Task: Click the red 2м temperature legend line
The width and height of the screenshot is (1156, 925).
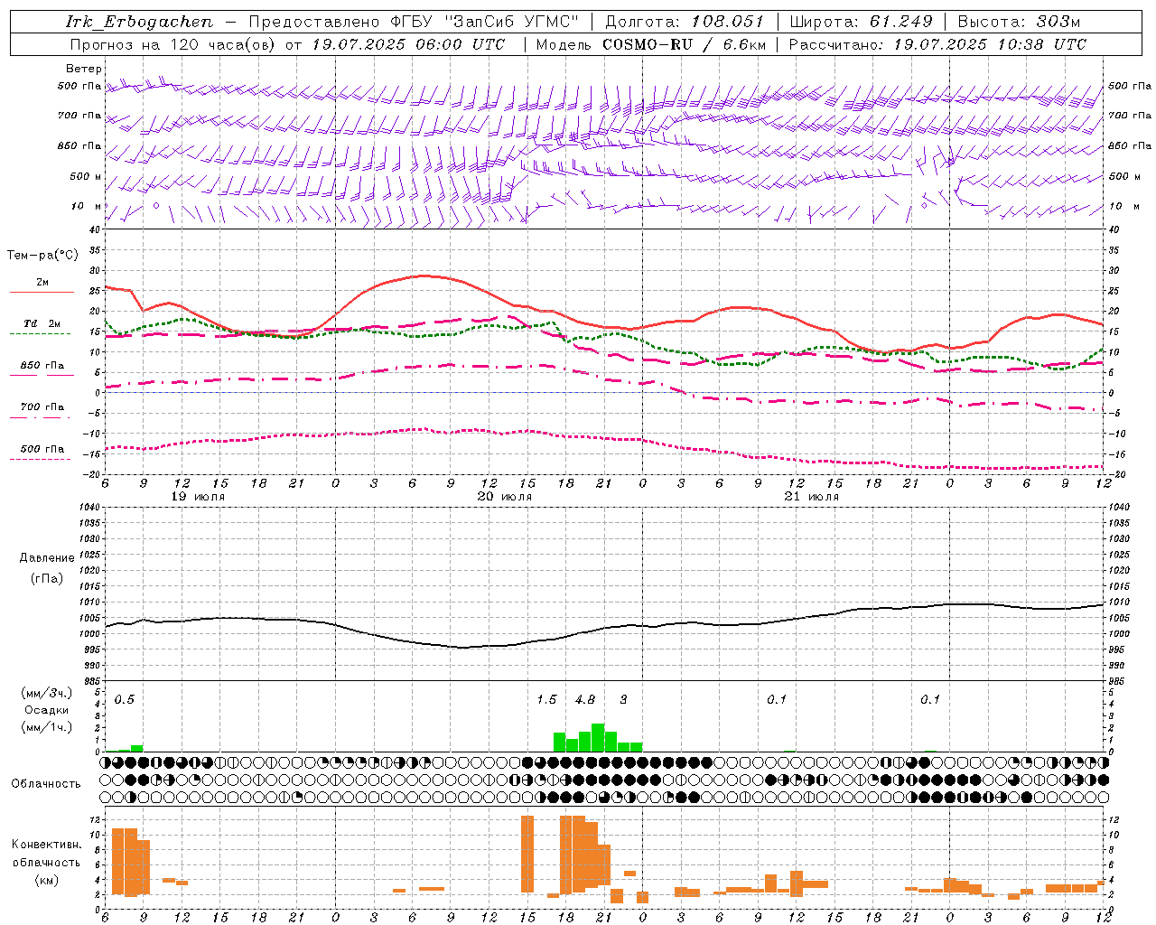Action: pos(42,292)
